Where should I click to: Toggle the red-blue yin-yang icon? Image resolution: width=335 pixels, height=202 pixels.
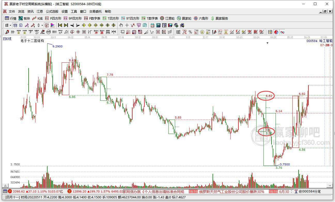point(276,32)
